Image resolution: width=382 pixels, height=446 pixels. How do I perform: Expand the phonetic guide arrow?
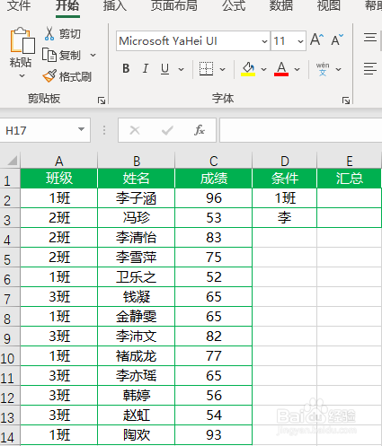click(338, 69)
